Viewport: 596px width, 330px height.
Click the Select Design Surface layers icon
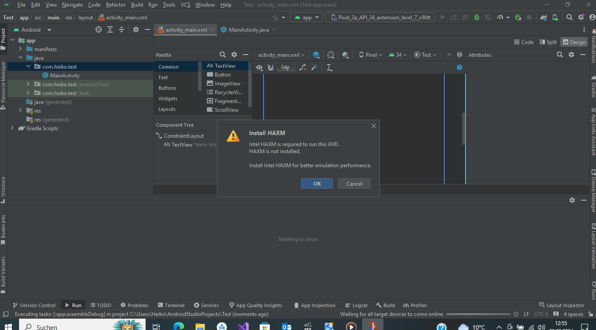click(316, 55)
